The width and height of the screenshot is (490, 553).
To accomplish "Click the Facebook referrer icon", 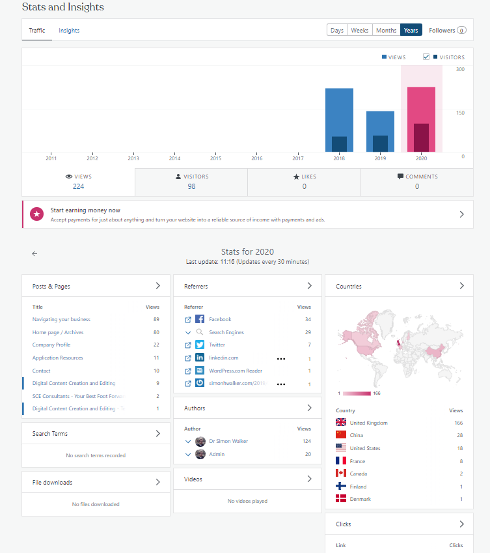I will click(x=200, y=319).
